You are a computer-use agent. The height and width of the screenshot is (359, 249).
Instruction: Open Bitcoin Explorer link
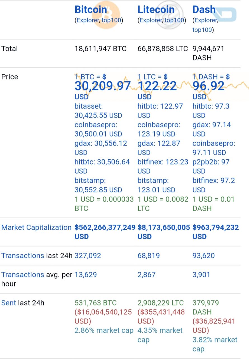click(87, 20)
